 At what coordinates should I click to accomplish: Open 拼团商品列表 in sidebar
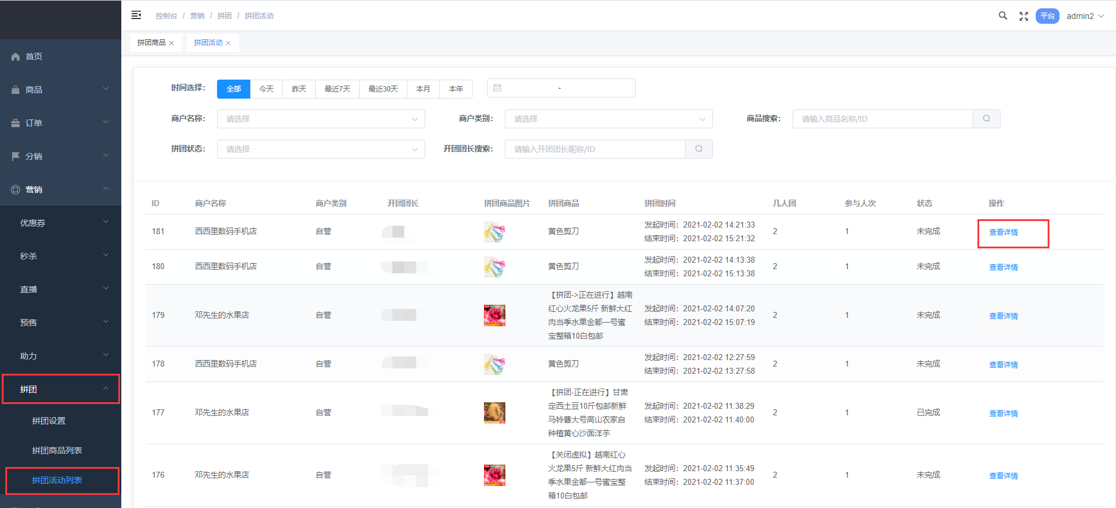(57, 450)
